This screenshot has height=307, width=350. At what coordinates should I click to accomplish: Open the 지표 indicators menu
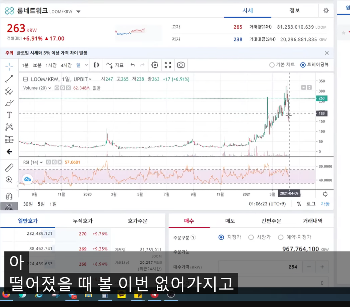(x=115, y=65)
